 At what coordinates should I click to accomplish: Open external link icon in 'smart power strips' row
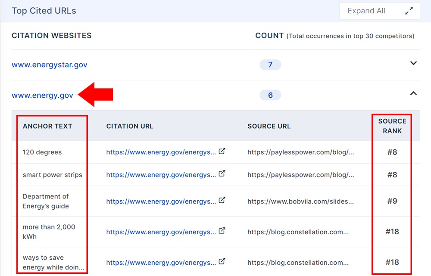point(222,174)
